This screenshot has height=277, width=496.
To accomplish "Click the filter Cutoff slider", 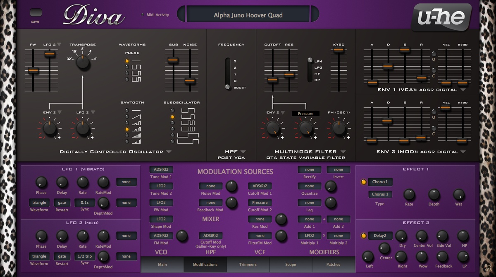I will pyautogui.click(x=272, y=79).
